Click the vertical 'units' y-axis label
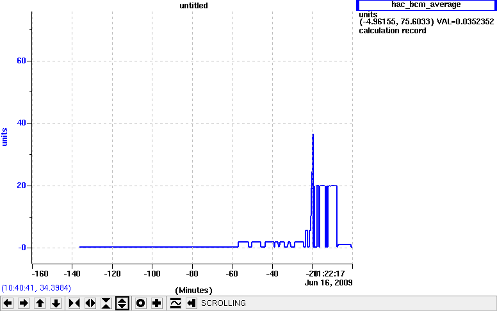This screenshot has width=497, height=311. (x=4, y=137)
